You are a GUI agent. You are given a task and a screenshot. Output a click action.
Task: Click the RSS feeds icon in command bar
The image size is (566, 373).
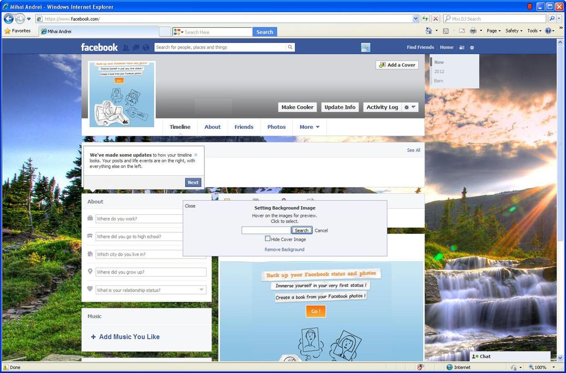coord(446,31)
